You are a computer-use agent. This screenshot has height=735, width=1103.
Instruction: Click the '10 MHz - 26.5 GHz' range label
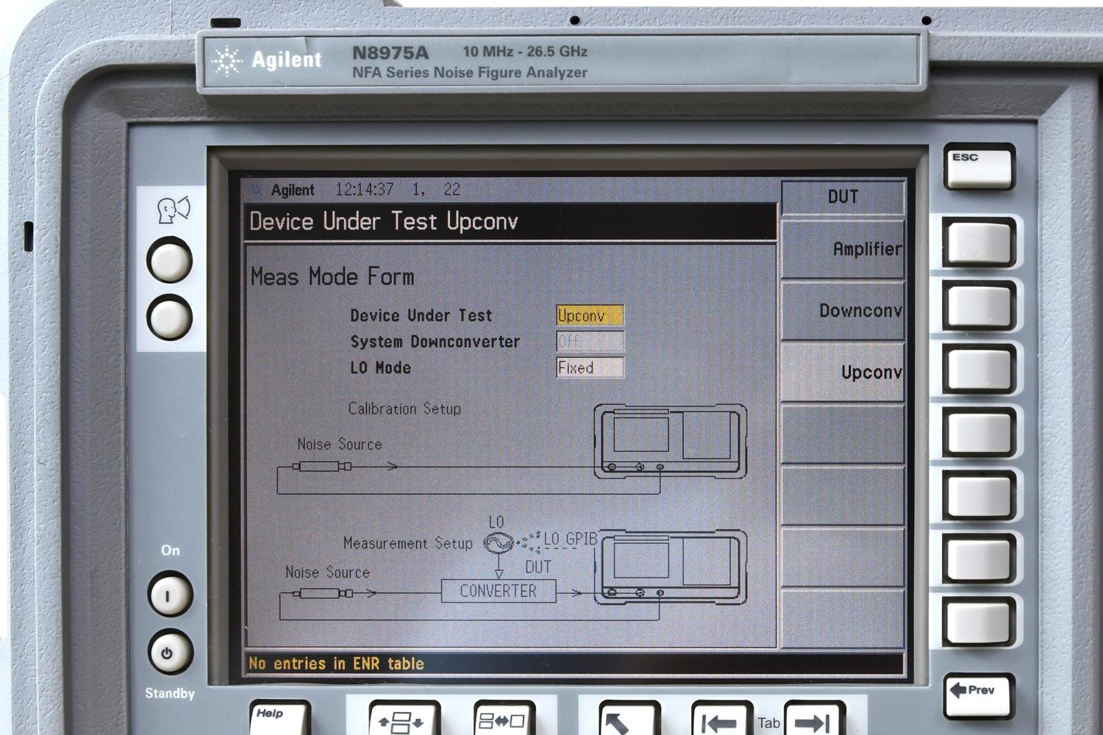coord(524,51)
